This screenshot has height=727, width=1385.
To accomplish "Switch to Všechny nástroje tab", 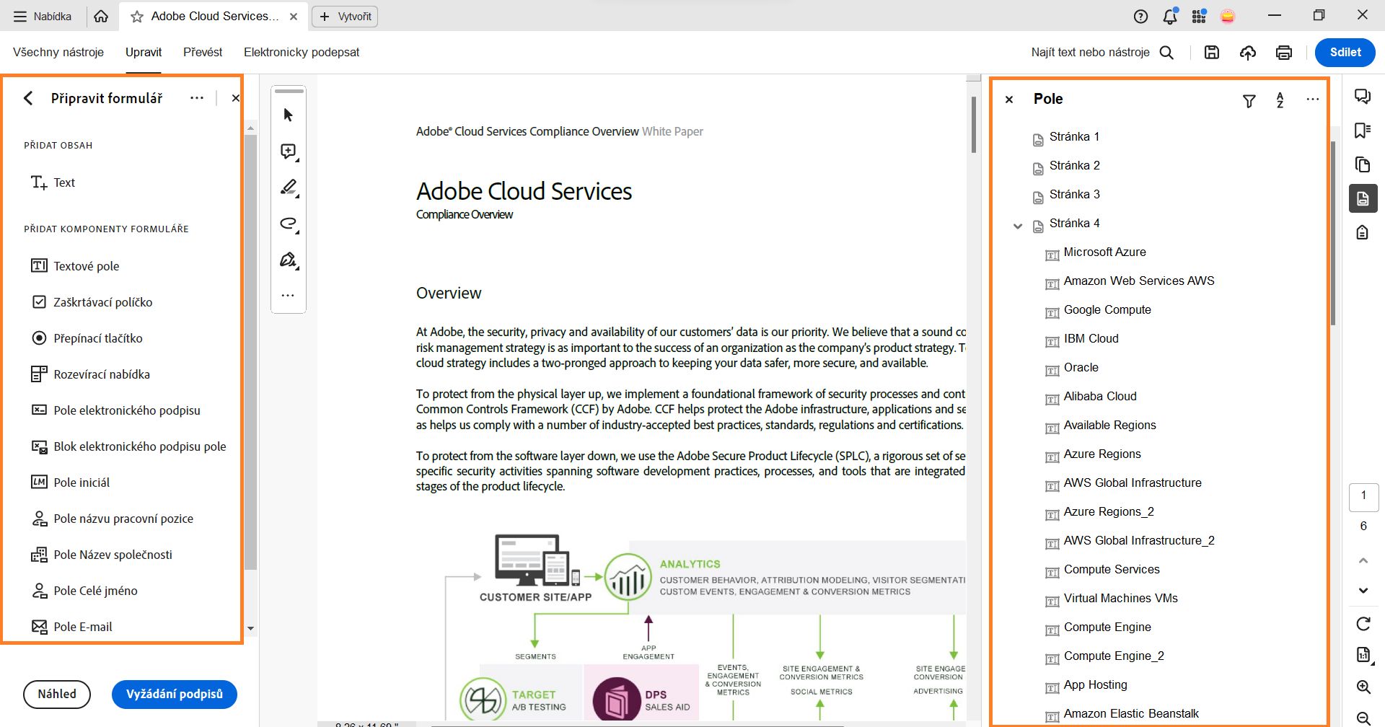I will tap(58, 52).
